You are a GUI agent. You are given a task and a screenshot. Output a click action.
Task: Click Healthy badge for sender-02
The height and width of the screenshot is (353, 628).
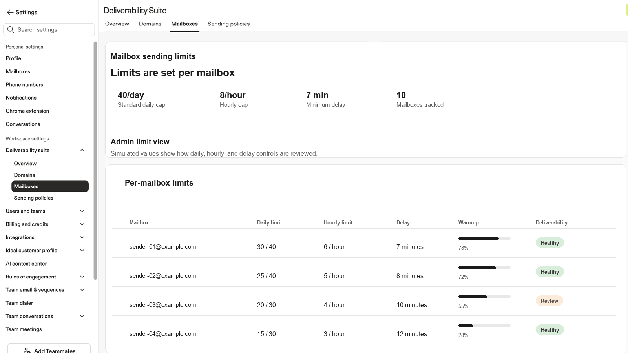[x=549, y=272]
